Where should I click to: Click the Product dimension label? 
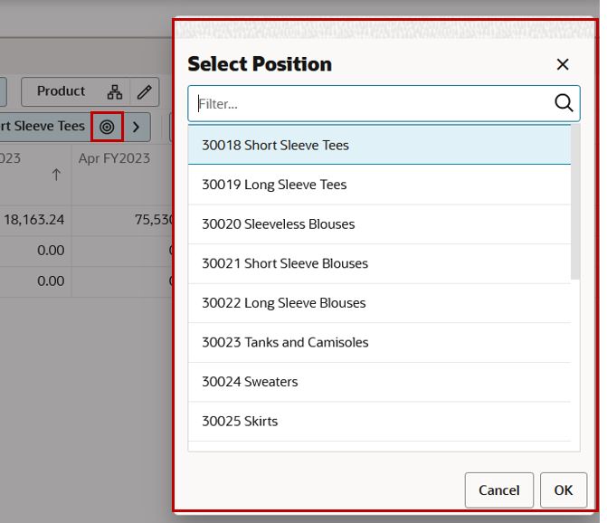[x=61, y=91]
